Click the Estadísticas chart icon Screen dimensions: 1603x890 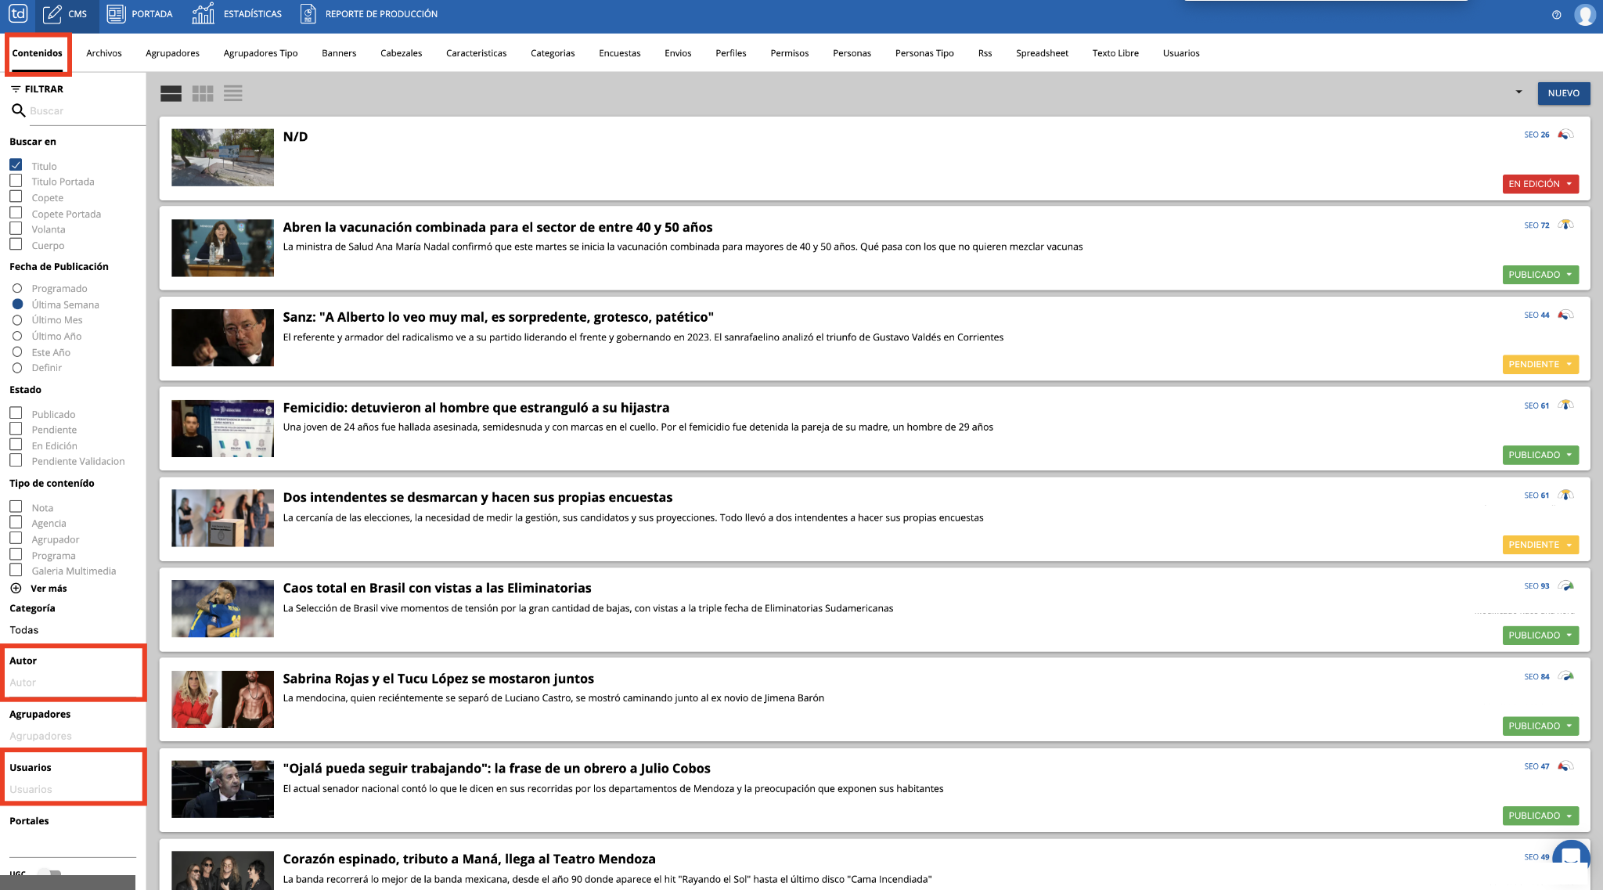click(x=203, y=14)
